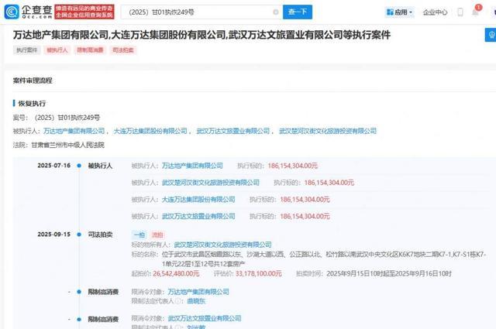Image resolution: width=496 pixels, height=329 pixels.
Task: Click the blue floating icon beside title
Action: click(491, 35)
